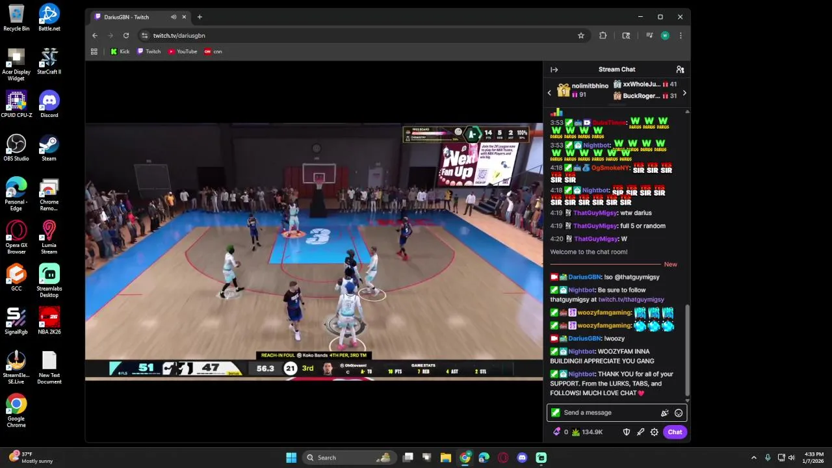
Task: Show hidden system tray icons
Action: click(x=753, y=458)
